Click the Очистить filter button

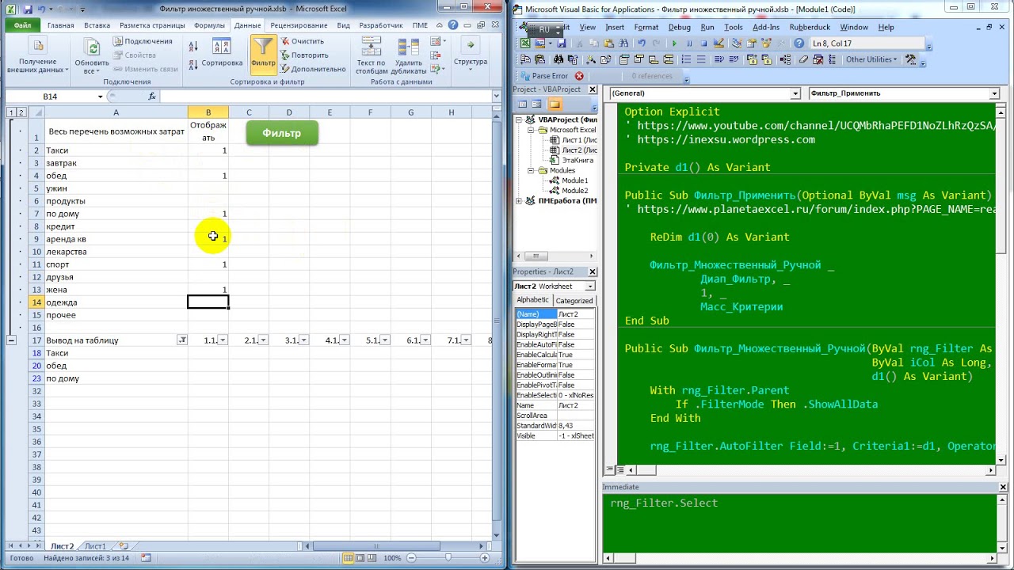[x=302, y=41]
